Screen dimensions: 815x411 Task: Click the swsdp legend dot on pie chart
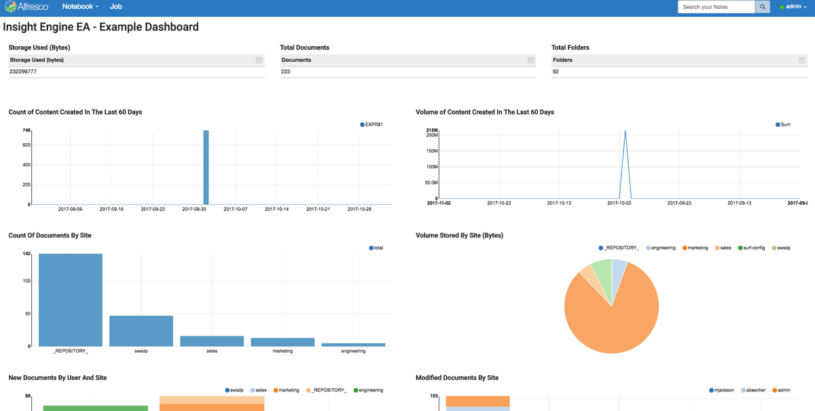pyautogui.click(x=773, y=248)
